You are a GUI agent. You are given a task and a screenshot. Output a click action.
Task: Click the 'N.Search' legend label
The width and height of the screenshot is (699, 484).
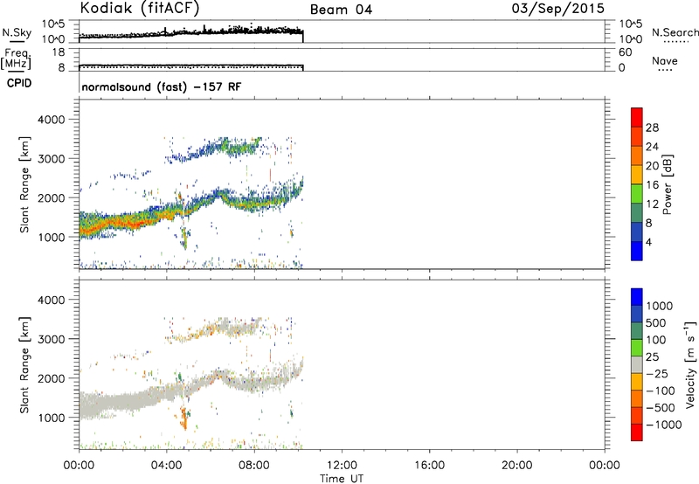pos(675,32)
